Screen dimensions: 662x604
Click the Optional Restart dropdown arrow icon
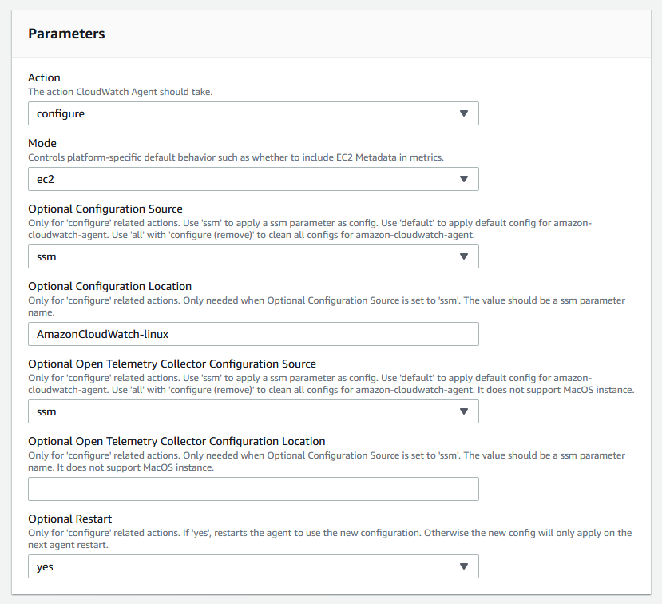click(x=464, y=566)
